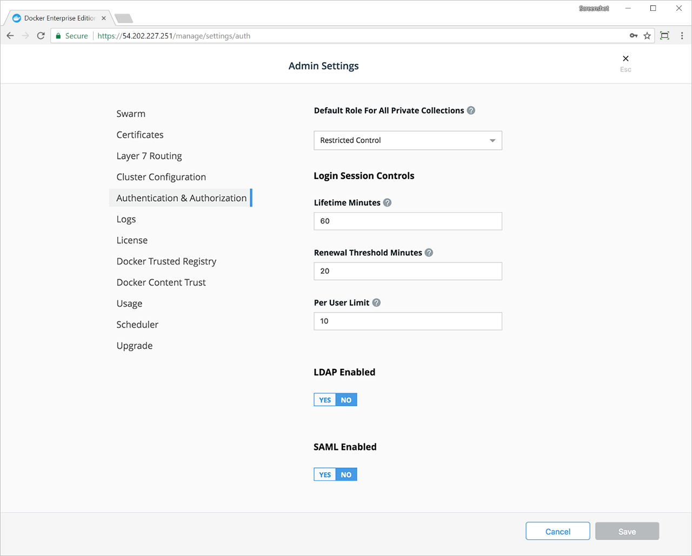The image size is (692, 556).
Task: Enable LDAP by clicking YES
Action: (x=324, y=399)
